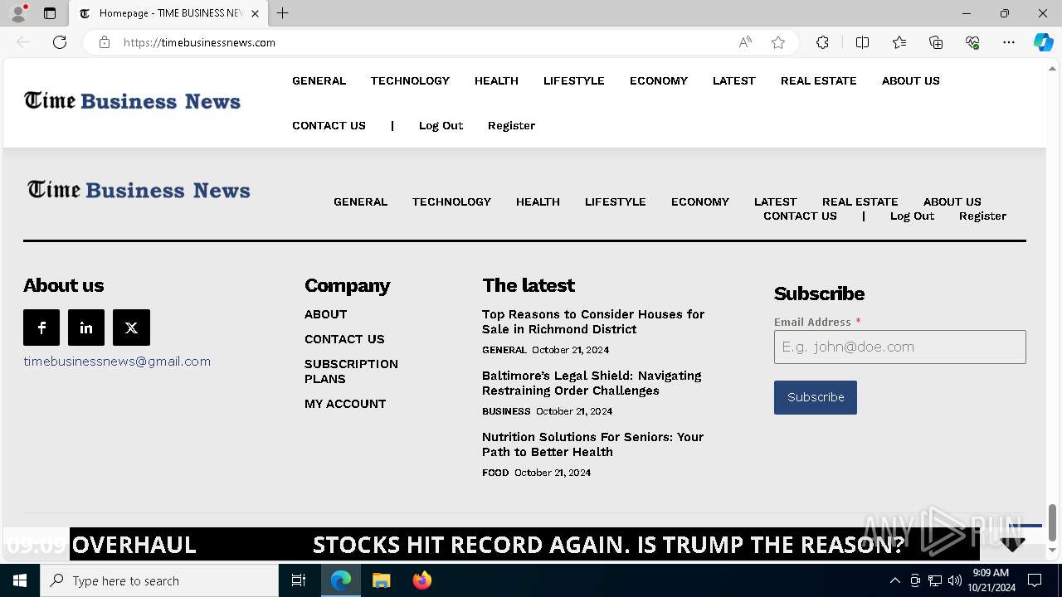Viewport: 1062px width, 597px height.
Task: Open browser profile avatar icon
Action: click(18, 13)
